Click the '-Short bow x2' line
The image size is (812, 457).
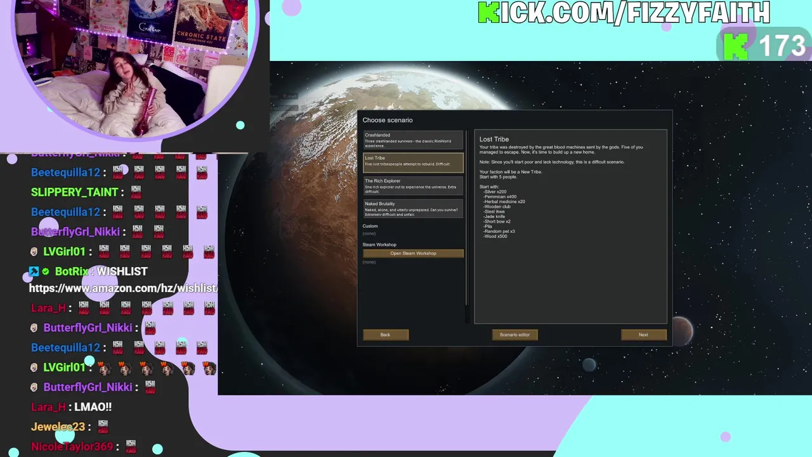(497, 222)
